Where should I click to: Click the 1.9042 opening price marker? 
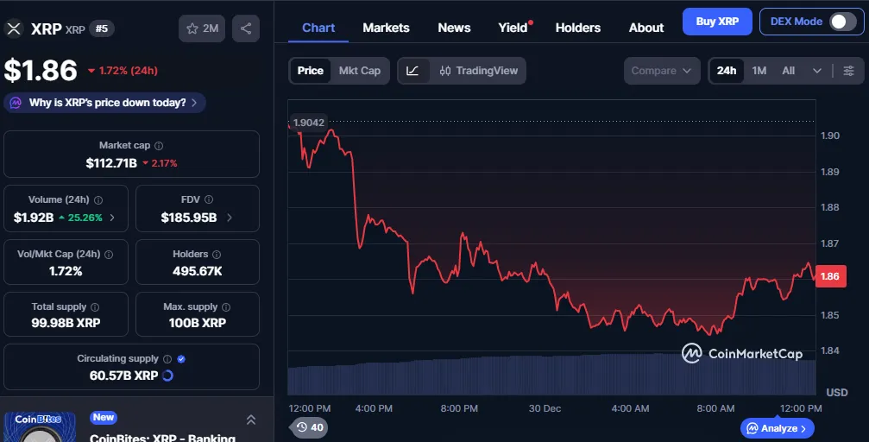(x=309, y=123)
